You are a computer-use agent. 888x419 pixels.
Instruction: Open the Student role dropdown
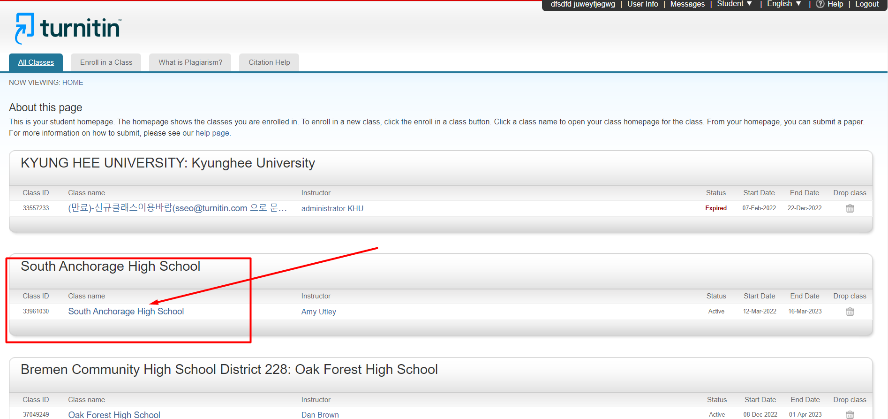pos(734,4)
